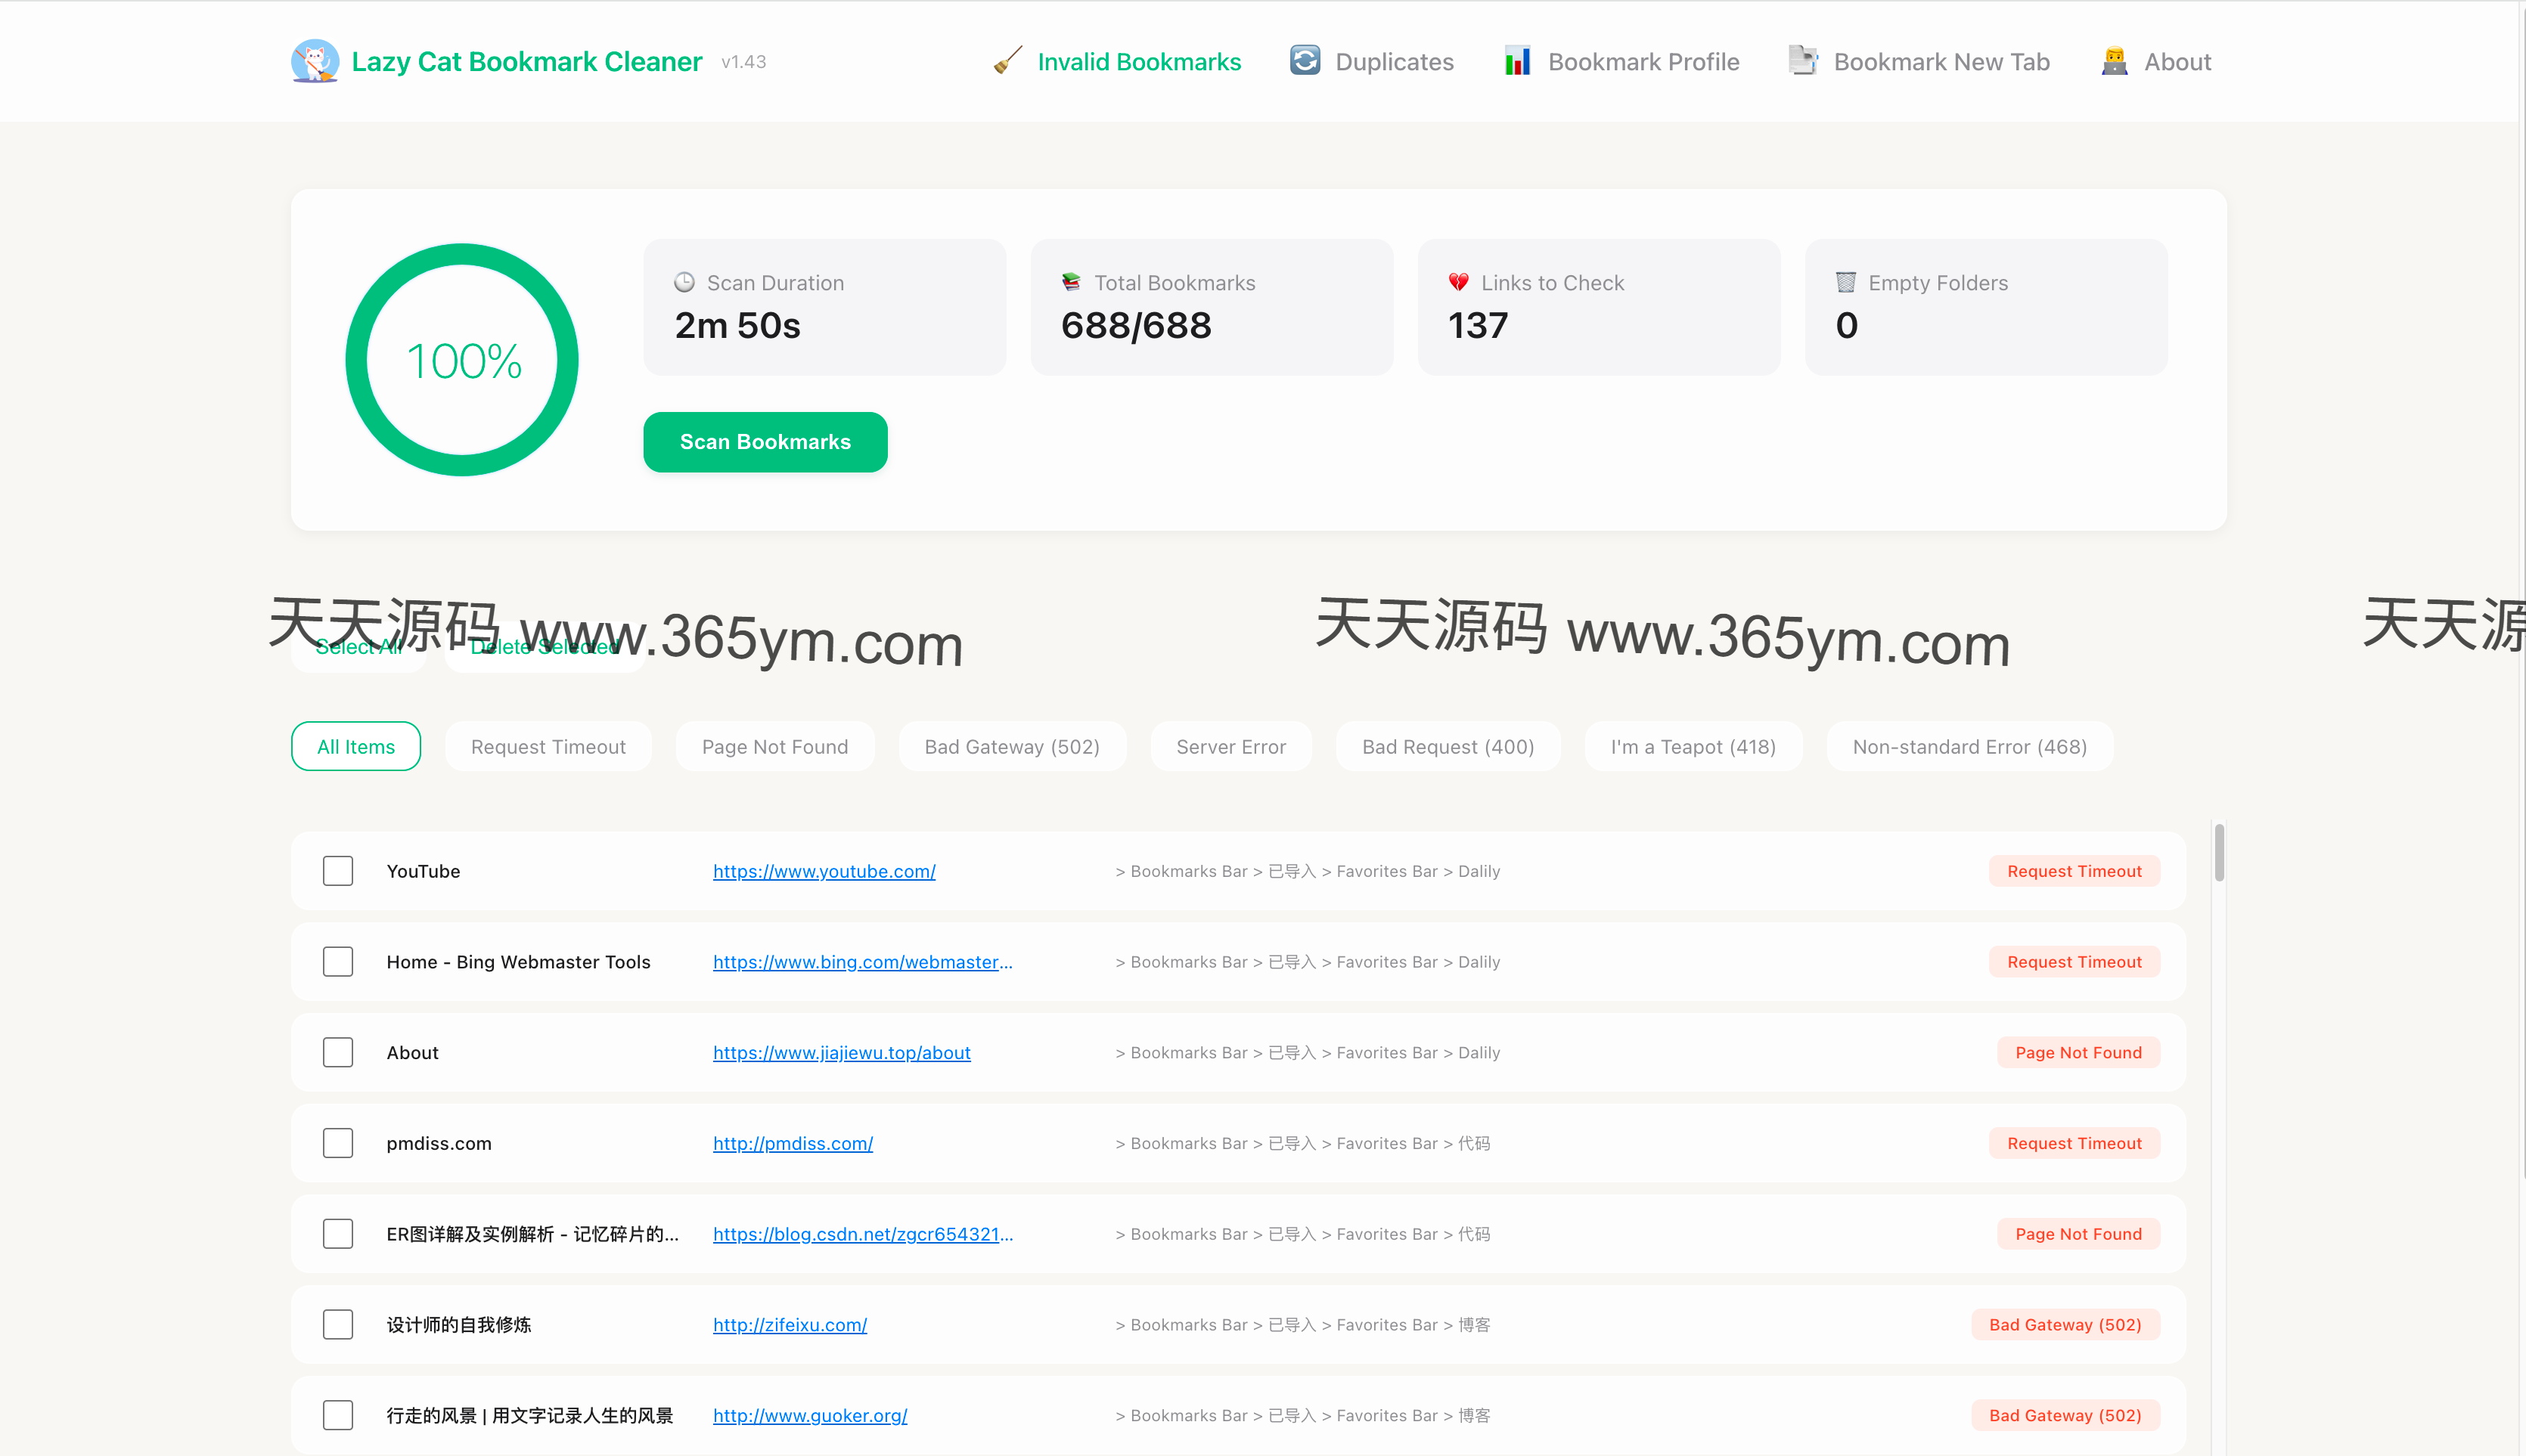Viewport: 2526px width, 1456px height.
Task: Check the Home - Bing Webmaster Tools checkbox
Action: tap(338, 962)
